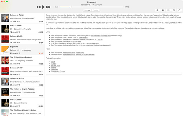Click the remaining time -47:12 label
This screenshot has width=183, height=116.
(127, 7)
